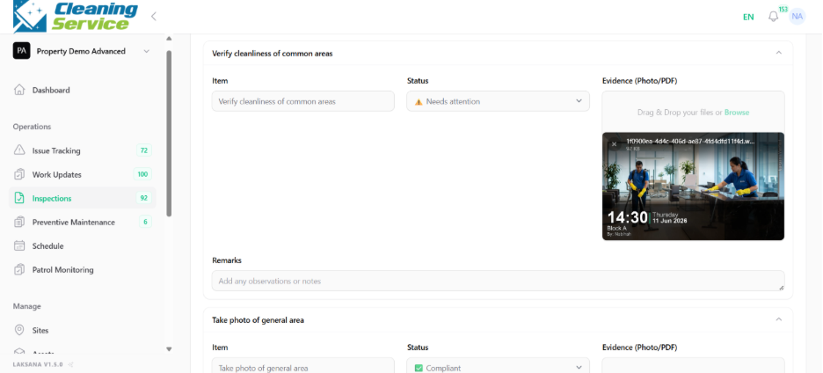This screenshot has width=823, height=373.
Task: Click the Schedule calendar icon
Action: point(19,245)
